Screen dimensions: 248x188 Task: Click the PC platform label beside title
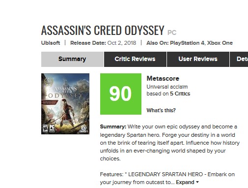pyautogui.click(x=172, y=32)
